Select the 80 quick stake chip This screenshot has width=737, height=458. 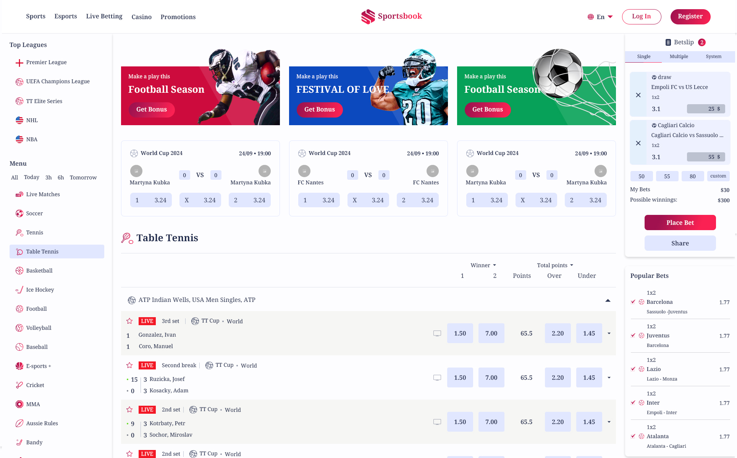pyautogui.click(x=692, y=176)
